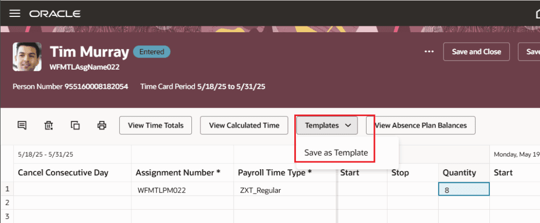Image resolution: width=540 pixels, height=223 pixels.
Task: Open View Absence Plan Balances
Action: pos(420,125)
